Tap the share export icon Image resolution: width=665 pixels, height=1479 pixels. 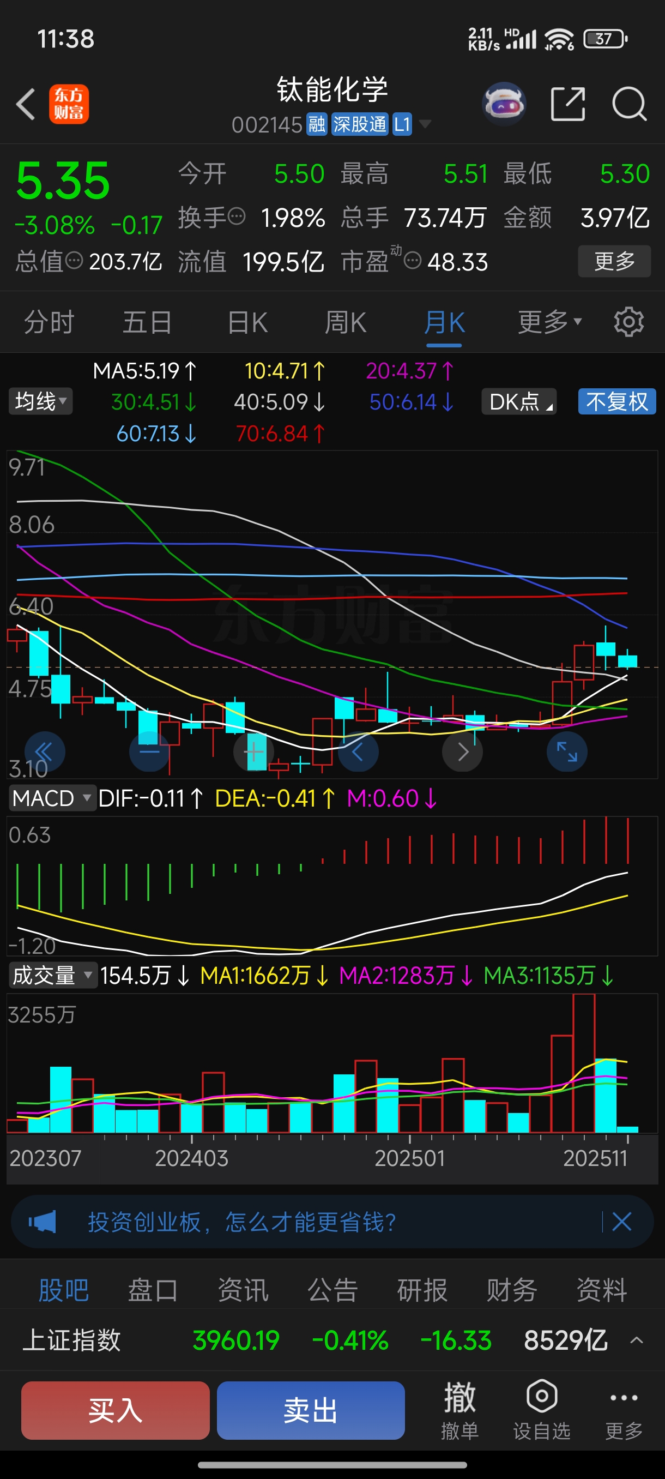(567, 104)
